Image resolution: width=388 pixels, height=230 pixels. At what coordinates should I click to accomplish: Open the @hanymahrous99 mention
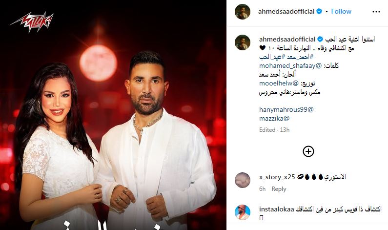pos(286,109)
